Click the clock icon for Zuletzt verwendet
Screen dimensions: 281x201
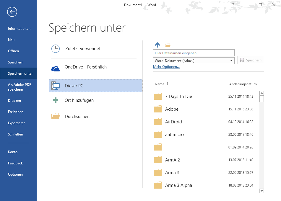(x=56, y=49)
